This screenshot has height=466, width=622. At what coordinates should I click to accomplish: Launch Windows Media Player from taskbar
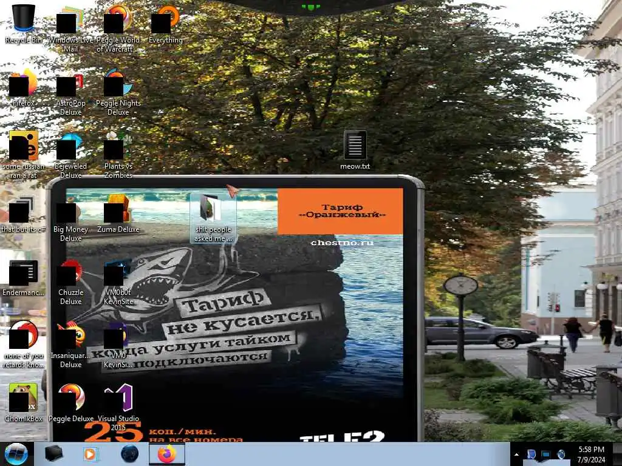(x=91, y=454)
